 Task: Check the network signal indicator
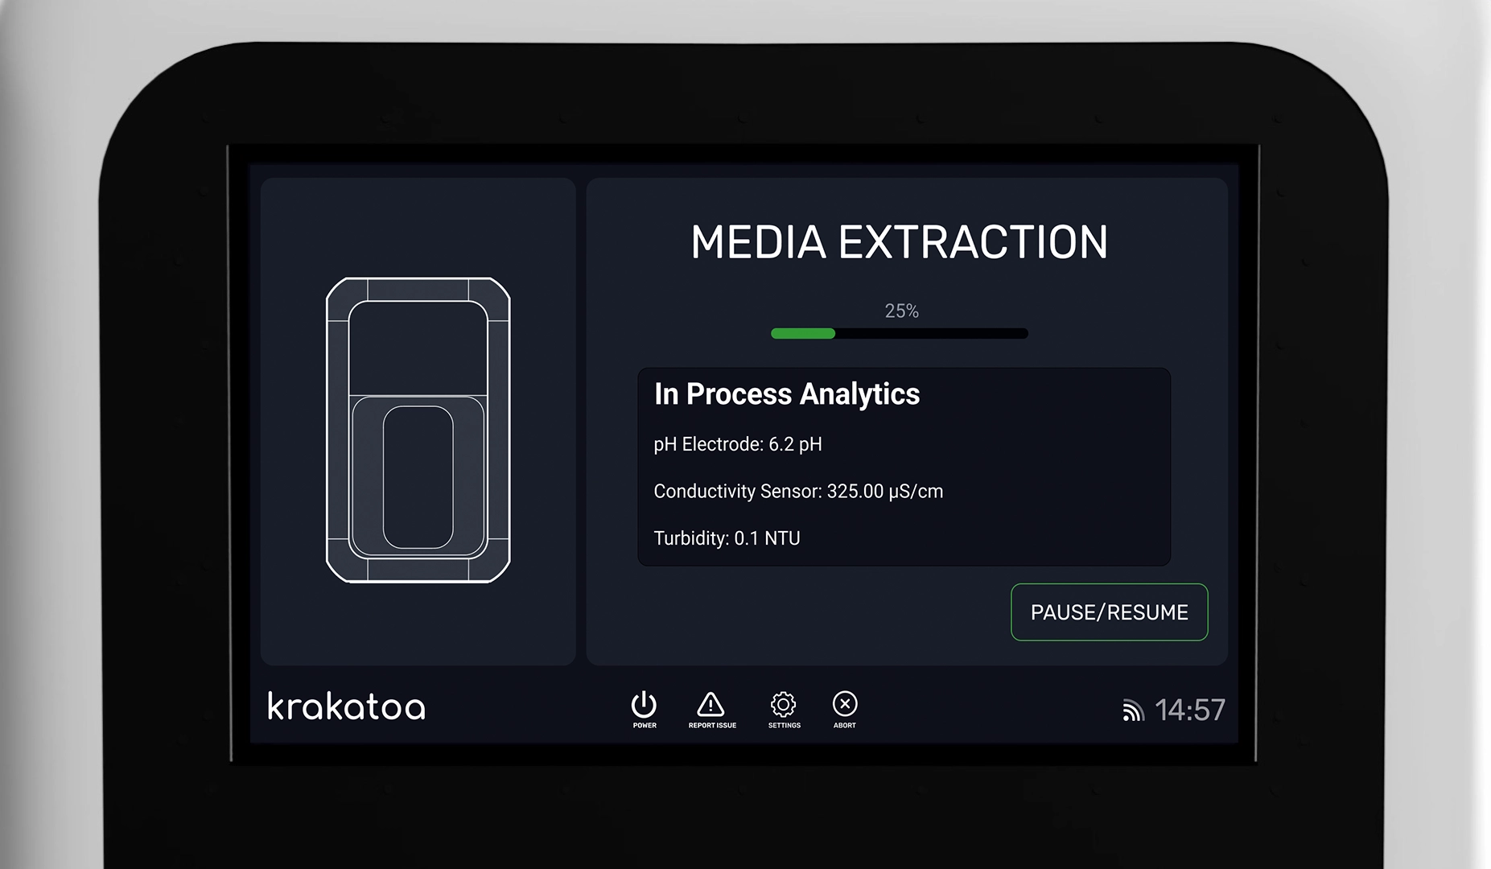1135,710
